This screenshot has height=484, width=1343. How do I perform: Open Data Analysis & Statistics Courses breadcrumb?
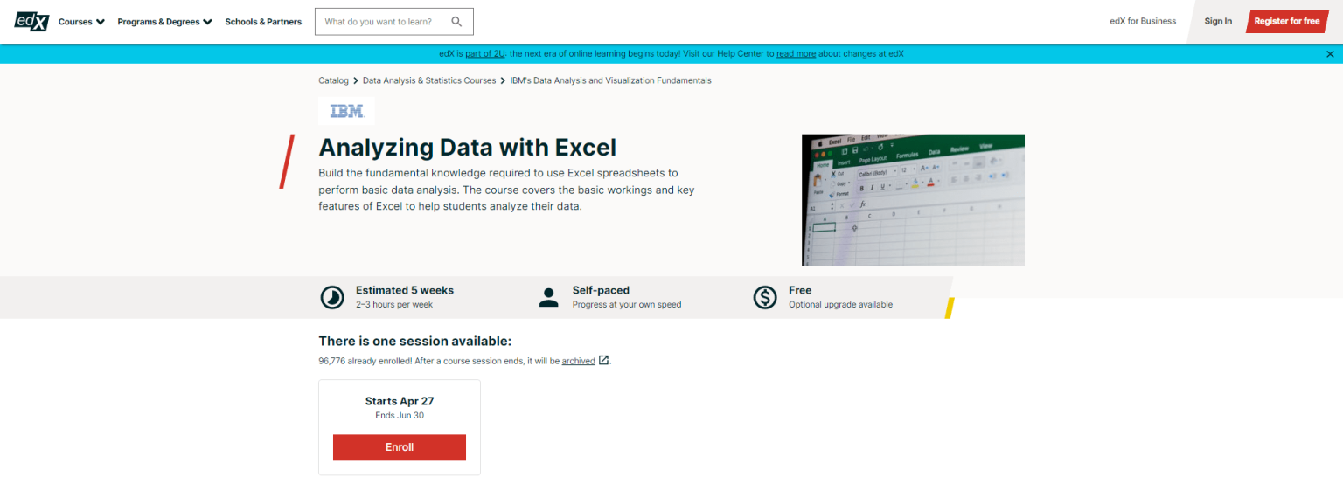click(429, 80)
